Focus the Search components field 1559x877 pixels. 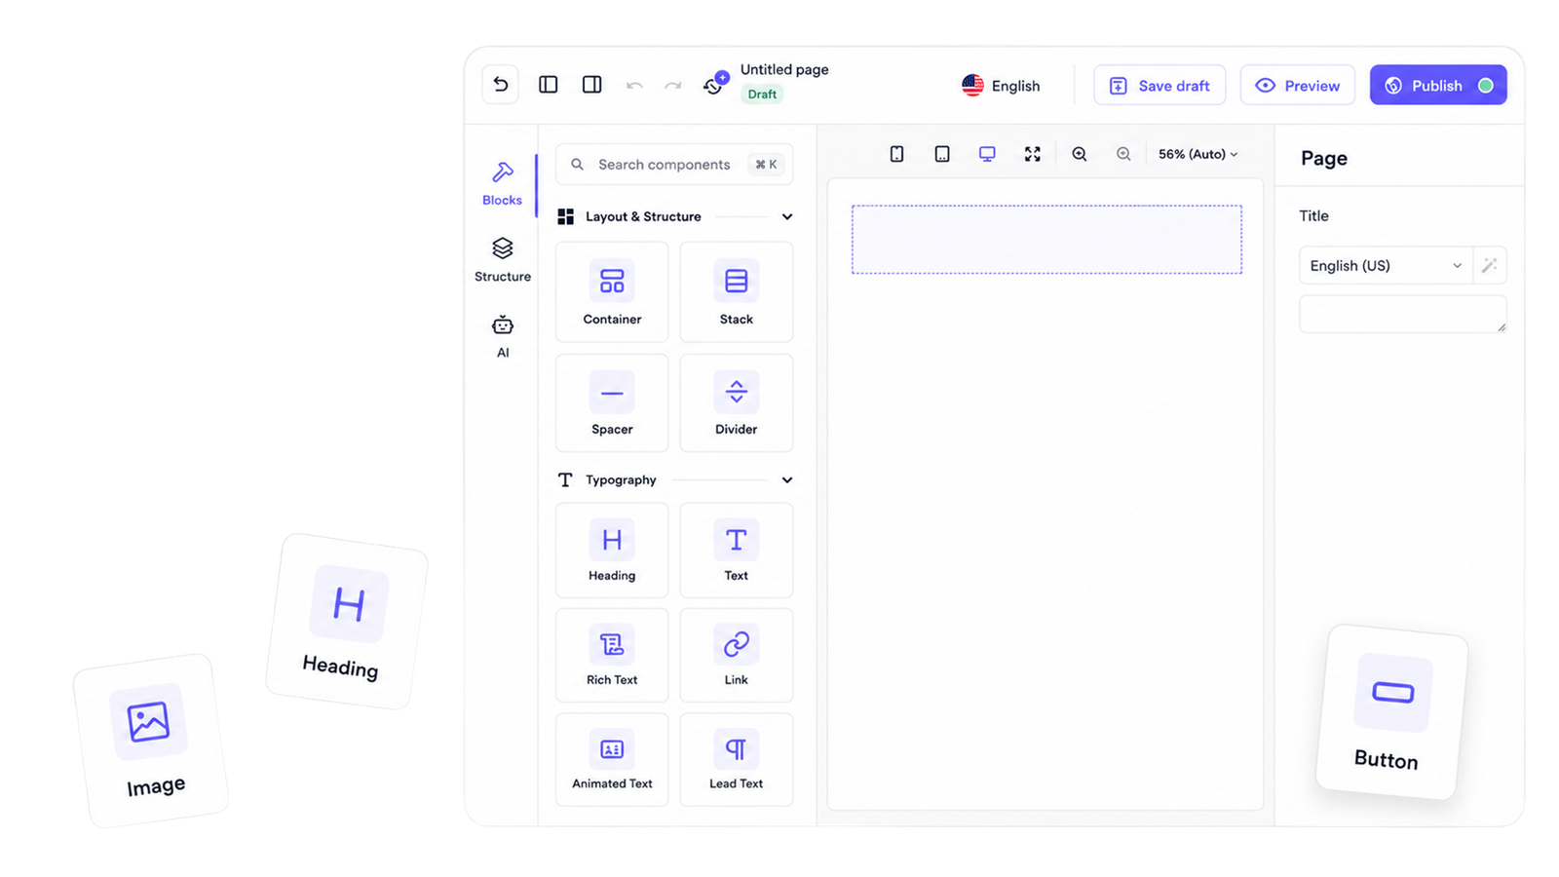(x=674, y=165)
